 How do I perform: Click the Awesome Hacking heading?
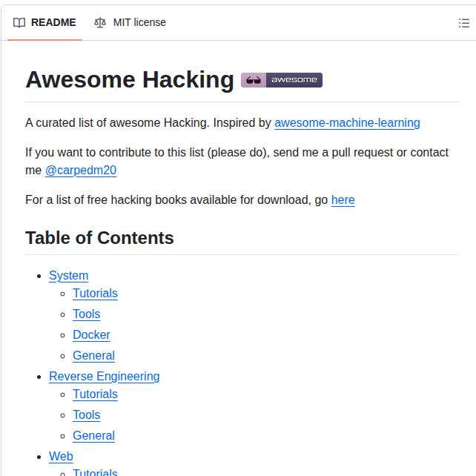tap(130, 80)
